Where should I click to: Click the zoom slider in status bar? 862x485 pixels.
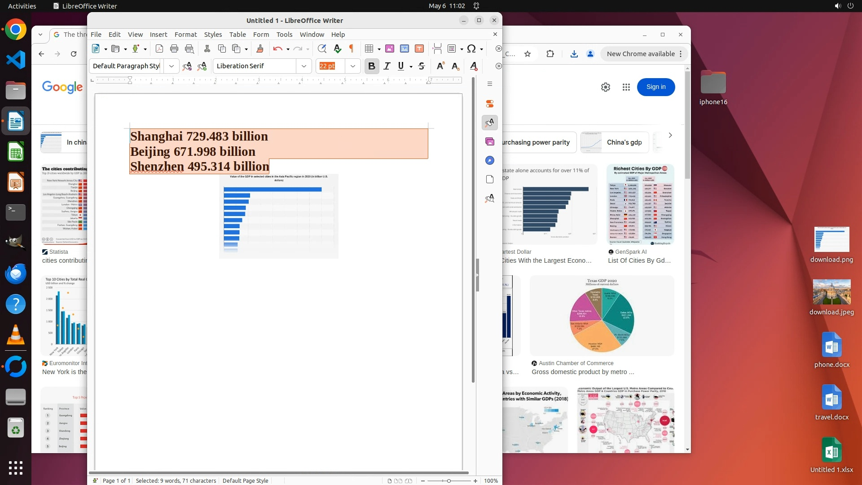(449, 481)
